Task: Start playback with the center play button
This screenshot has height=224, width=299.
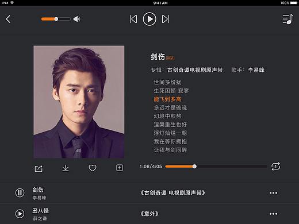Action: [149, 19]
